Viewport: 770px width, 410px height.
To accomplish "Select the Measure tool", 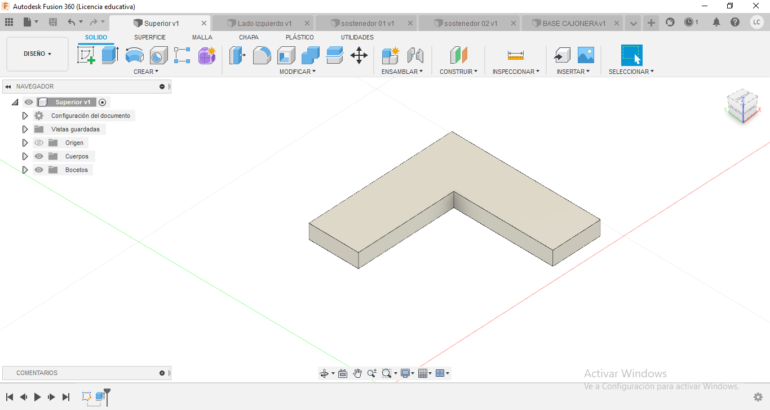I will (516, 55).
